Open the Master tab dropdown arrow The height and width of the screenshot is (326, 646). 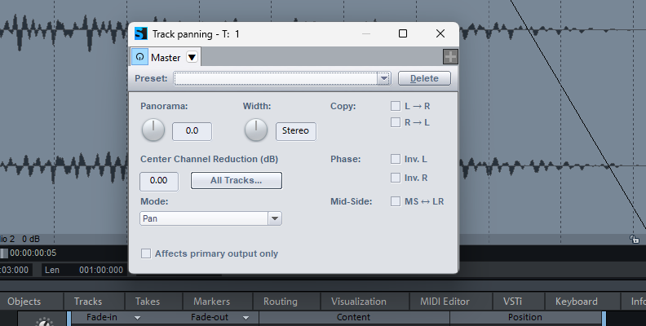192,57
